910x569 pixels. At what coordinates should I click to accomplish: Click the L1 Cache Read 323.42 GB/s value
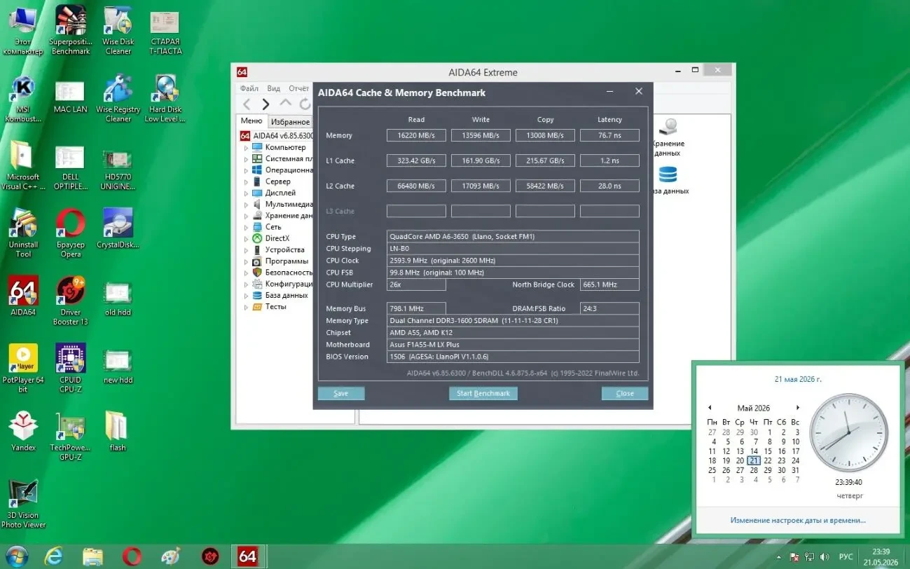(x=416, y=160)
